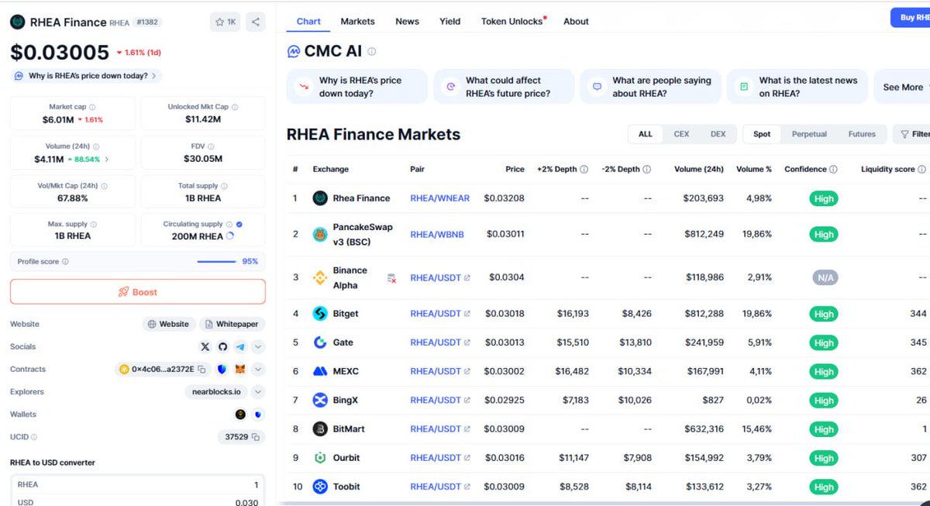The width and height of the screenshot is (930, 506).
Task: Click the Profile score progress bar
Action: [x=216, y=262]
